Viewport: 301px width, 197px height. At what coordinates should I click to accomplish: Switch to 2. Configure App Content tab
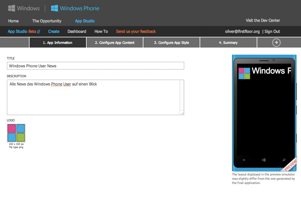pyautogui.click(x=115, y=42)
